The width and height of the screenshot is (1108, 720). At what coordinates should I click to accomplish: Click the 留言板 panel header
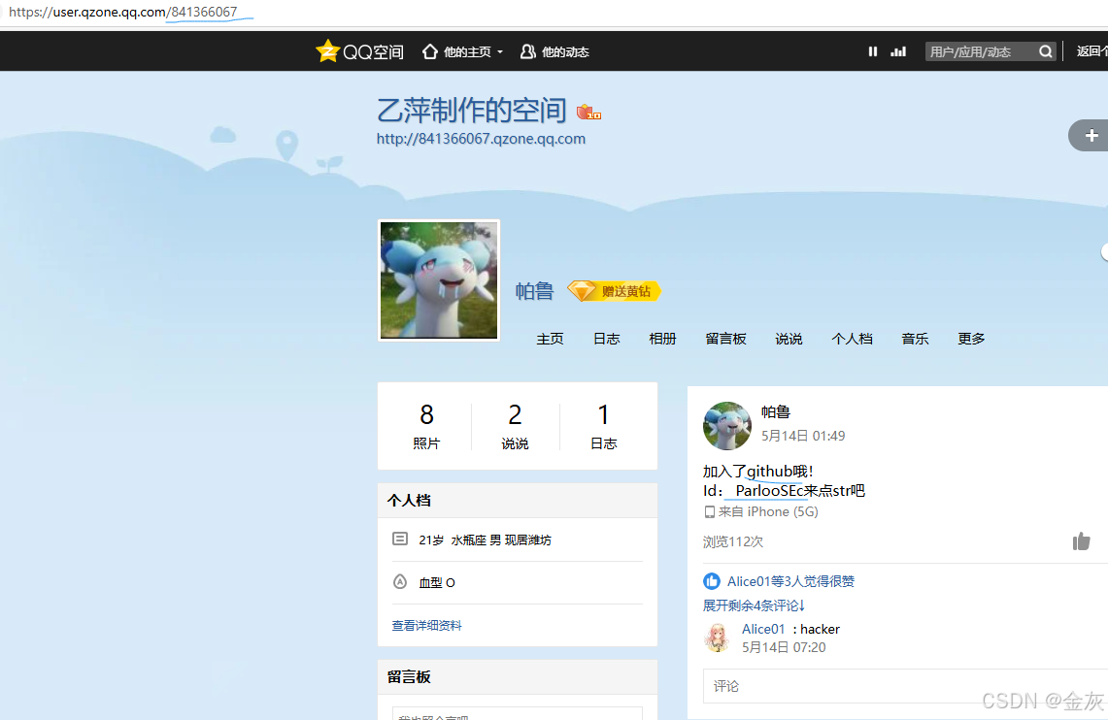point(518,677)
